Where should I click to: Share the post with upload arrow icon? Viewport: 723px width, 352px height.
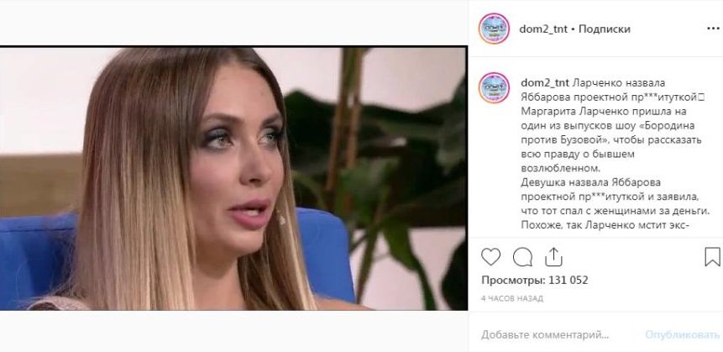[x=553, y=256]
